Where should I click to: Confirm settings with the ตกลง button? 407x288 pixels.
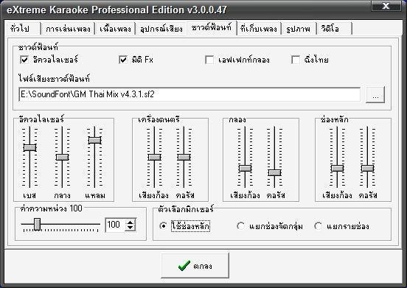(195, 266)
